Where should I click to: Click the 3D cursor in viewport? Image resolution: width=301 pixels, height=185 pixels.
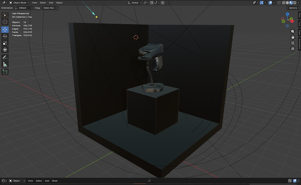136,37
